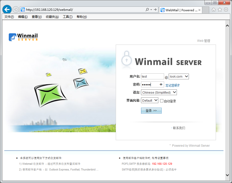Image resolution: width=232 pixels, height=183 pixels.
Task: Click the red 192.168.120.129 server address
Action: [162, 164]
